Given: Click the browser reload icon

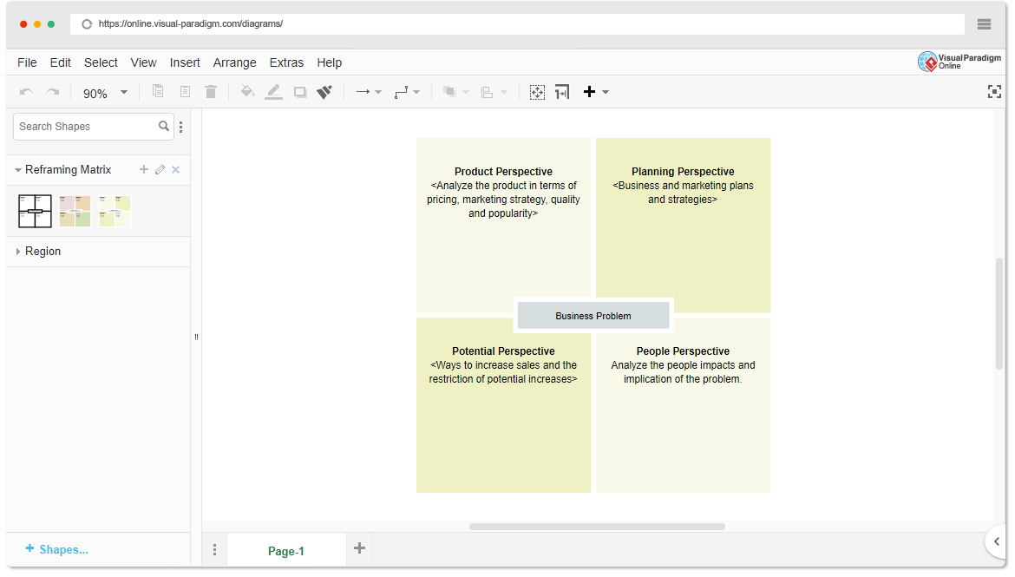Looking at the screenshot, I should point(87,24).
